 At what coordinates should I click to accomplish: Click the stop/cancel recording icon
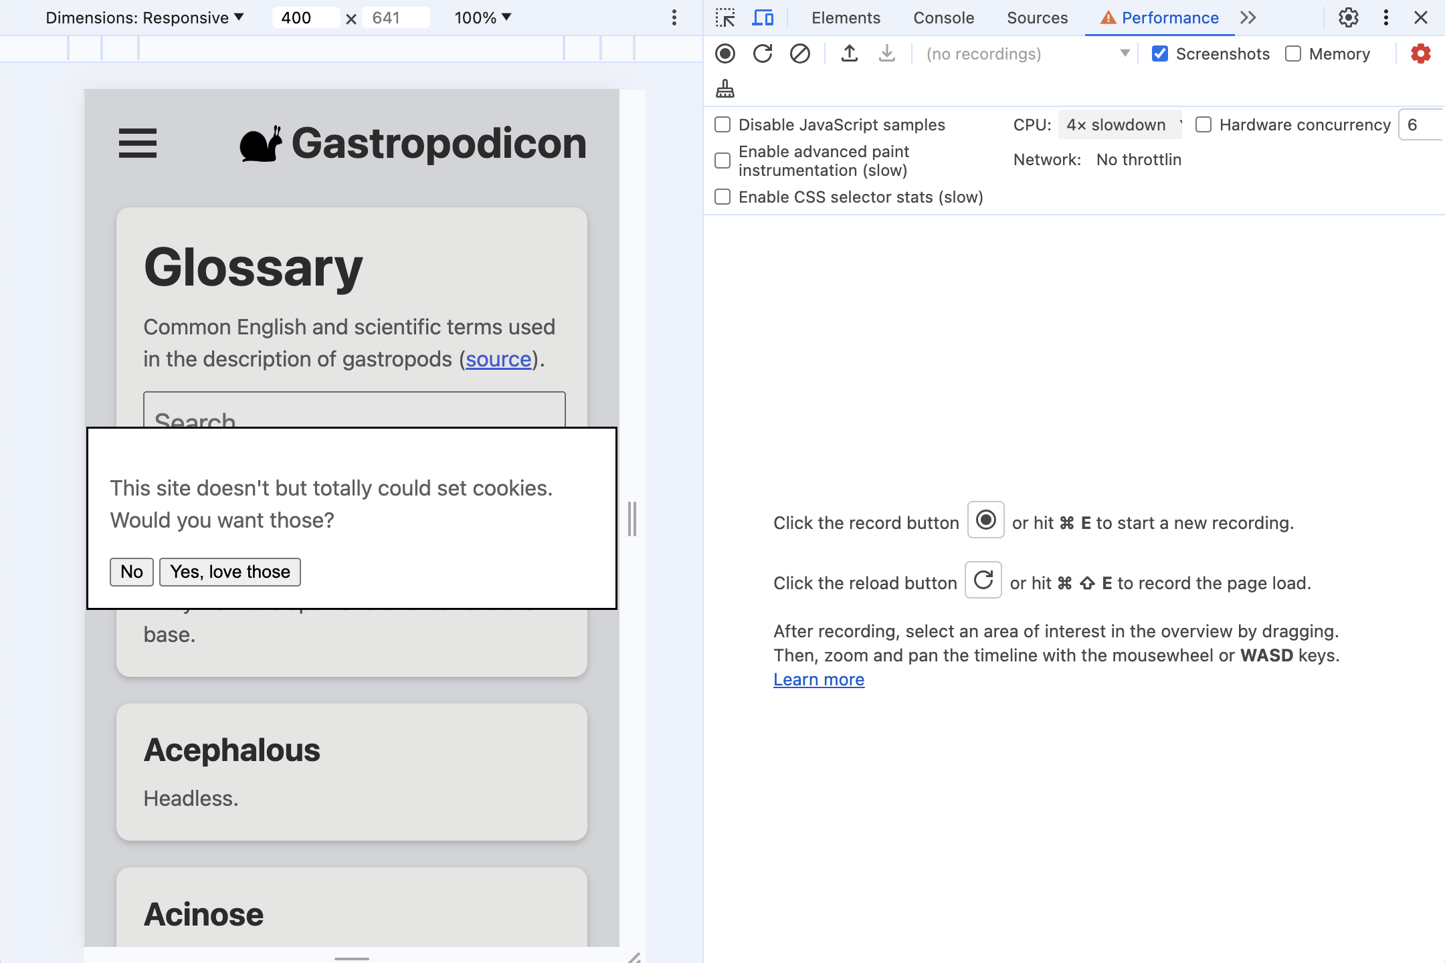coord(799,53)
